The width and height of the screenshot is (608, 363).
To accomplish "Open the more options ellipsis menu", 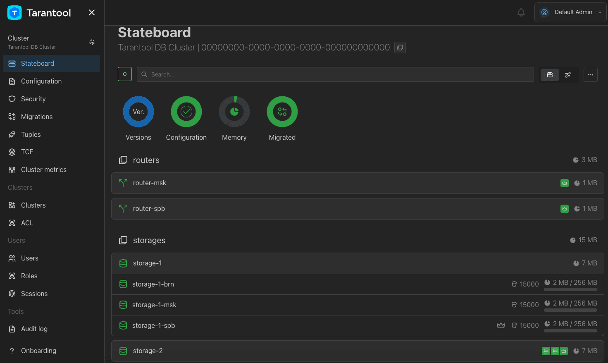I will 591,75.
